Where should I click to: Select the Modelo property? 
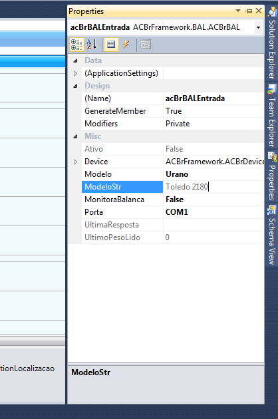click(122, 174)
